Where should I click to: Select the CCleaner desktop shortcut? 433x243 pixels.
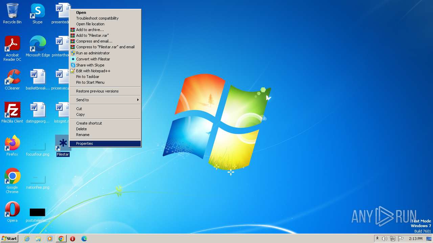coord(12,80)
